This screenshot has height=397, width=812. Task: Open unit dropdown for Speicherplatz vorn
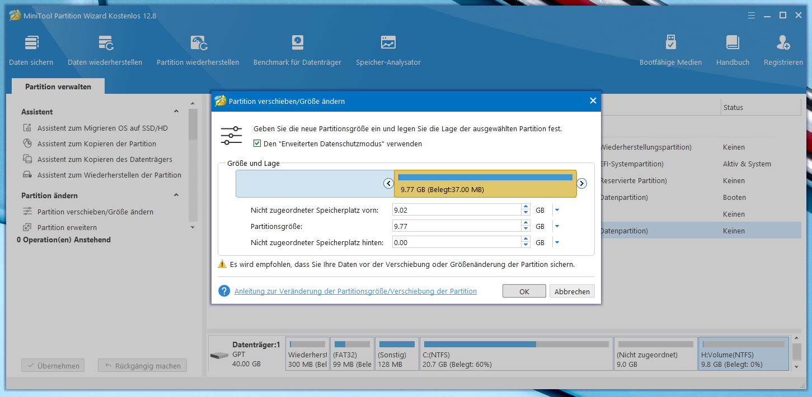(x=557, y=211)
